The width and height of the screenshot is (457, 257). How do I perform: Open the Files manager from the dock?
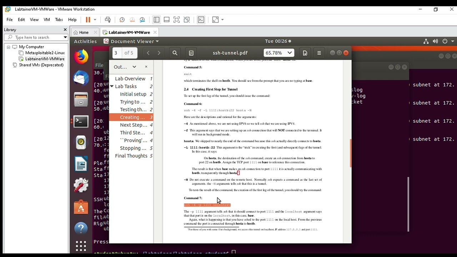[x=81, y=100]
